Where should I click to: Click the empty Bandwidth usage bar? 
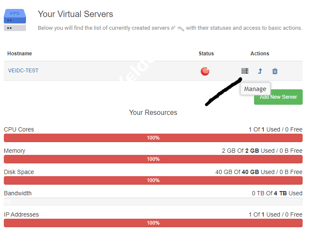click(153, 202)
